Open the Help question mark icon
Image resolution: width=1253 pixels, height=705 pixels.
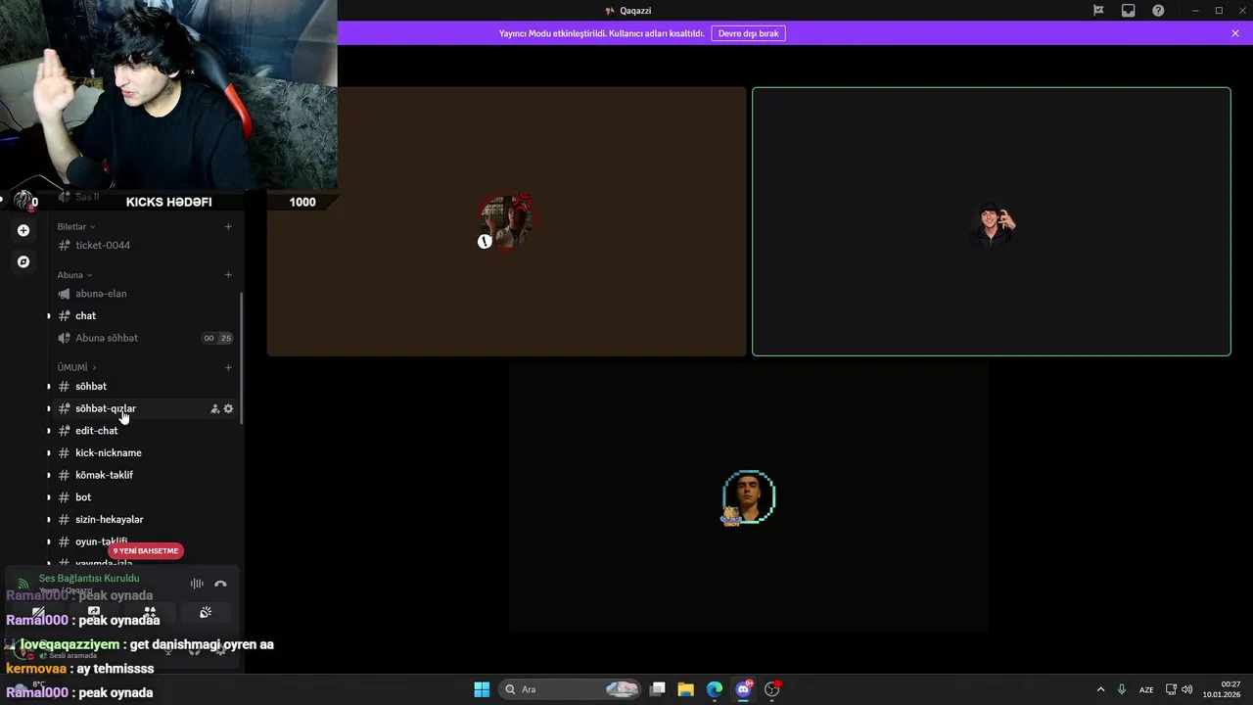(1158, 11)
